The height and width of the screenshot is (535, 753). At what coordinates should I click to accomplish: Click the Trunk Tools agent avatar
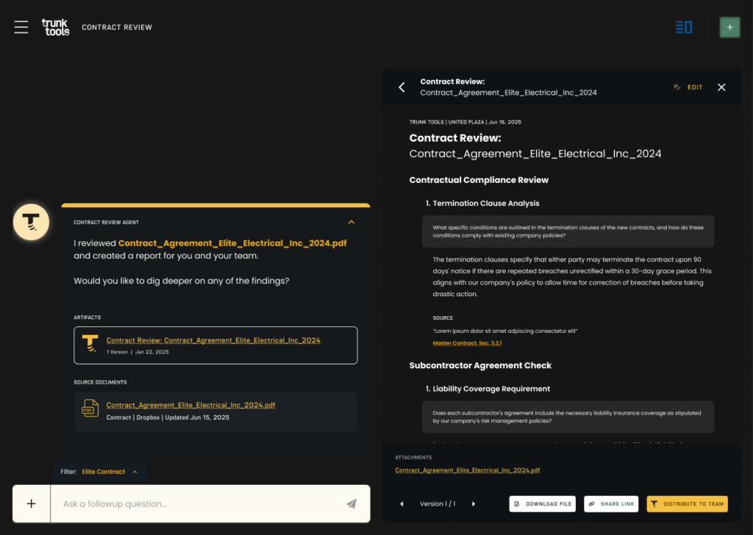click(31, 221)
